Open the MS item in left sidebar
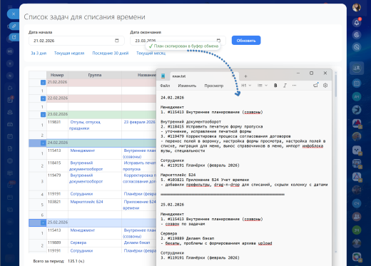Viewport: 371px width, 266px height. point(10,51)
